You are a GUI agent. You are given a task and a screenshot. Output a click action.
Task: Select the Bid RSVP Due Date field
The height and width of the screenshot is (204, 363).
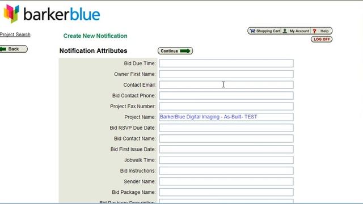tap(226, 127)
